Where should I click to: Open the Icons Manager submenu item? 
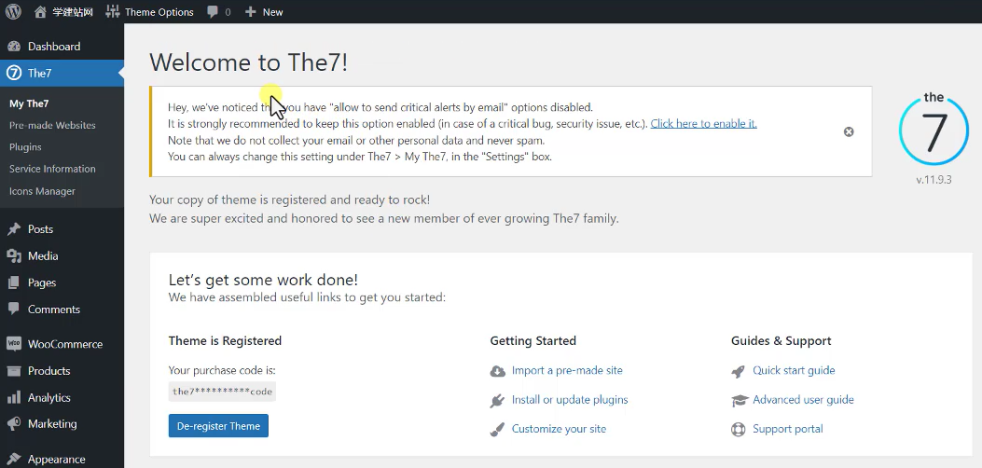42,191
